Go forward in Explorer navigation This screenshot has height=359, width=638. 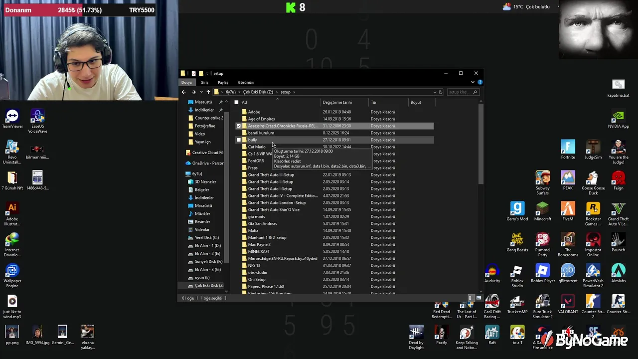193,92
